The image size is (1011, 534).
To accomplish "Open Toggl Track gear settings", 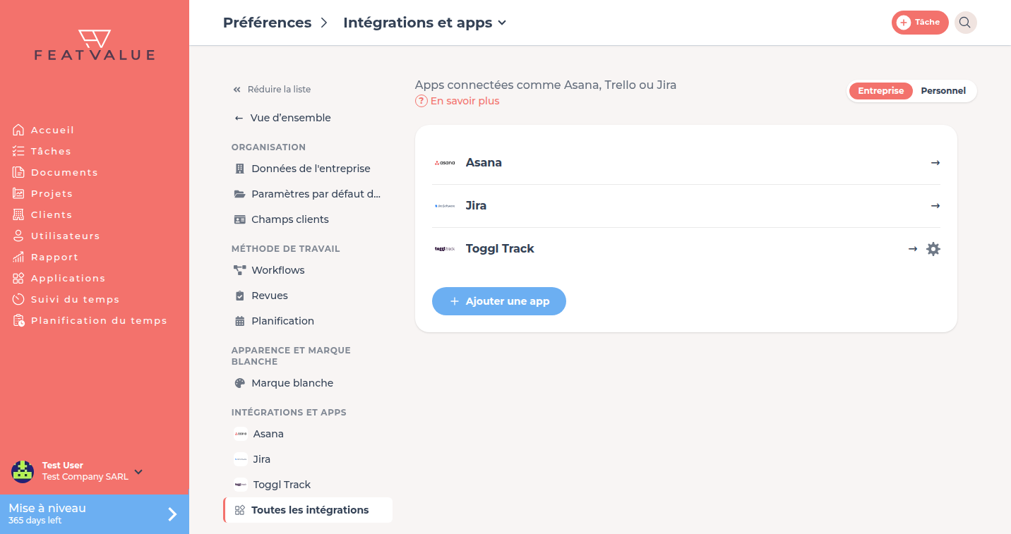I will 933,249.
